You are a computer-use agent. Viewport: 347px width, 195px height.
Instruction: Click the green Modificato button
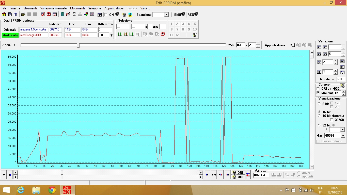pos(10,35)
